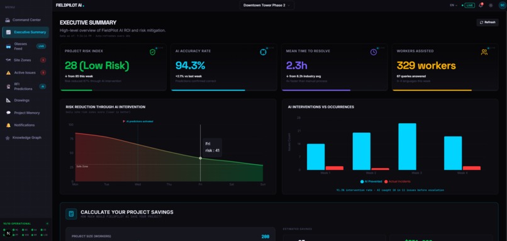Image resolution: width=507 pixels, height=241 pixels.
Task: Click the shield icon on Project Risk Index
Action: coord(152,52)
